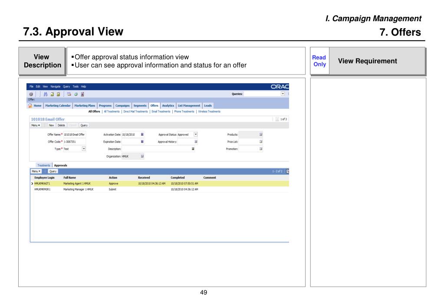Switch to the Programs tab
This screenshot has width=444, height=307.
[105, 105]
